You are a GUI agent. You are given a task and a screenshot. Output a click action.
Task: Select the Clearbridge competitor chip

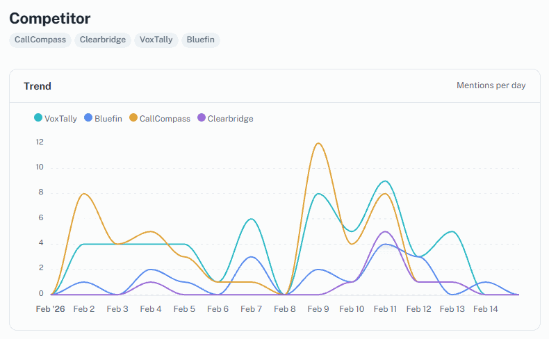click(103, 40)
